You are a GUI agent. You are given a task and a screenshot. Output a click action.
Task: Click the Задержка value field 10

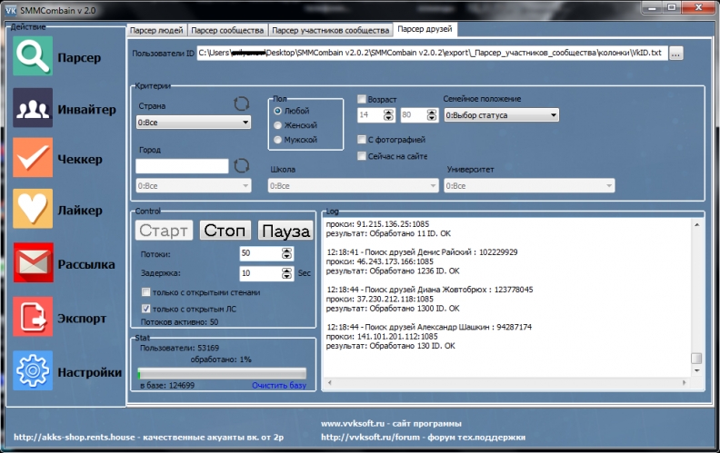(x=260, y=274)
